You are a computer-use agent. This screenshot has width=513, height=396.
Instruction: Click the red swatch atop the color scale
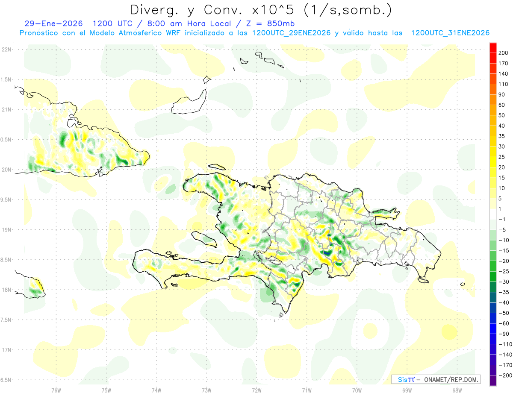[x=493, y=47]
